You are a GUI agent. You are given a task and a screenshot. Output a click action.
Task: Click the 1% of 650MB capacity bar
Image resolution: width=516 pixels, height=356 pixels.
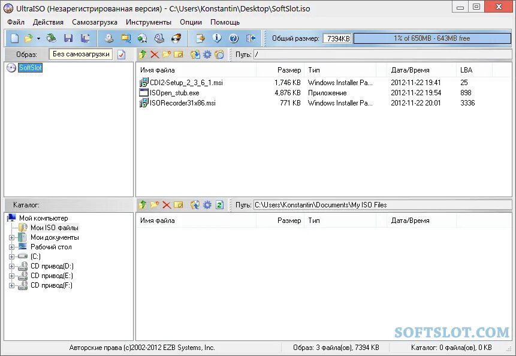click(x=432, y=38)
